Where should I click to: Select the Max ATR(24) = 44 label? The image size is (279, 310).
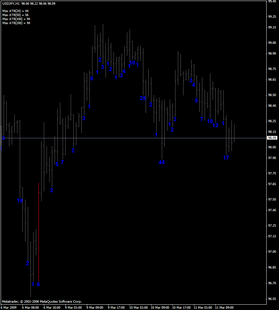15,11
